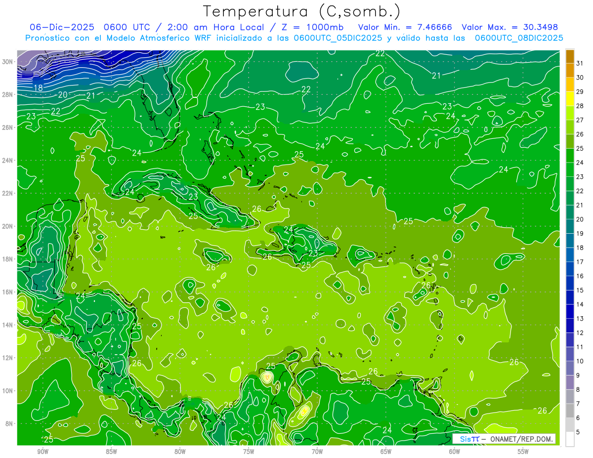Image resolution: width=593 pixels, height=458 pixels.
Task: Click the contour label 18 on the map
Action: [x=38, y=88]
